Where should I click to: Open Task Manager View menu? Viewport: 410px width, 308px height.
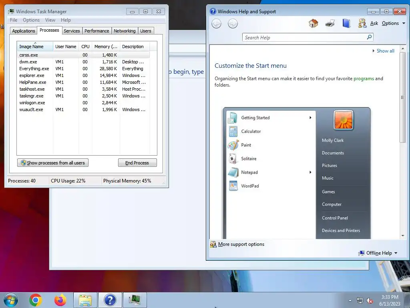[x=50, y=20]
